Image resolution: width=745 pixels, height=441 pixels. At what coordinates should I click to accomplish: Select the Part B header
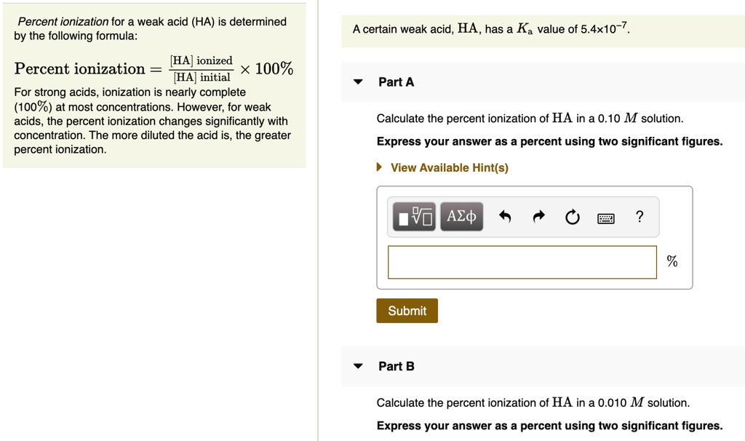click(x=395, y=367)
